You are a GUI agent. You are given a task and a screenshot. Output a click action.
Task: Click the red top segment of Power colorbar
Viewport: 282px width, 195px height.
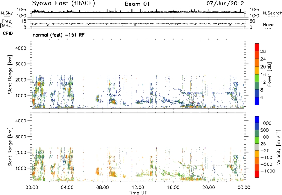(x=257, y=47)
